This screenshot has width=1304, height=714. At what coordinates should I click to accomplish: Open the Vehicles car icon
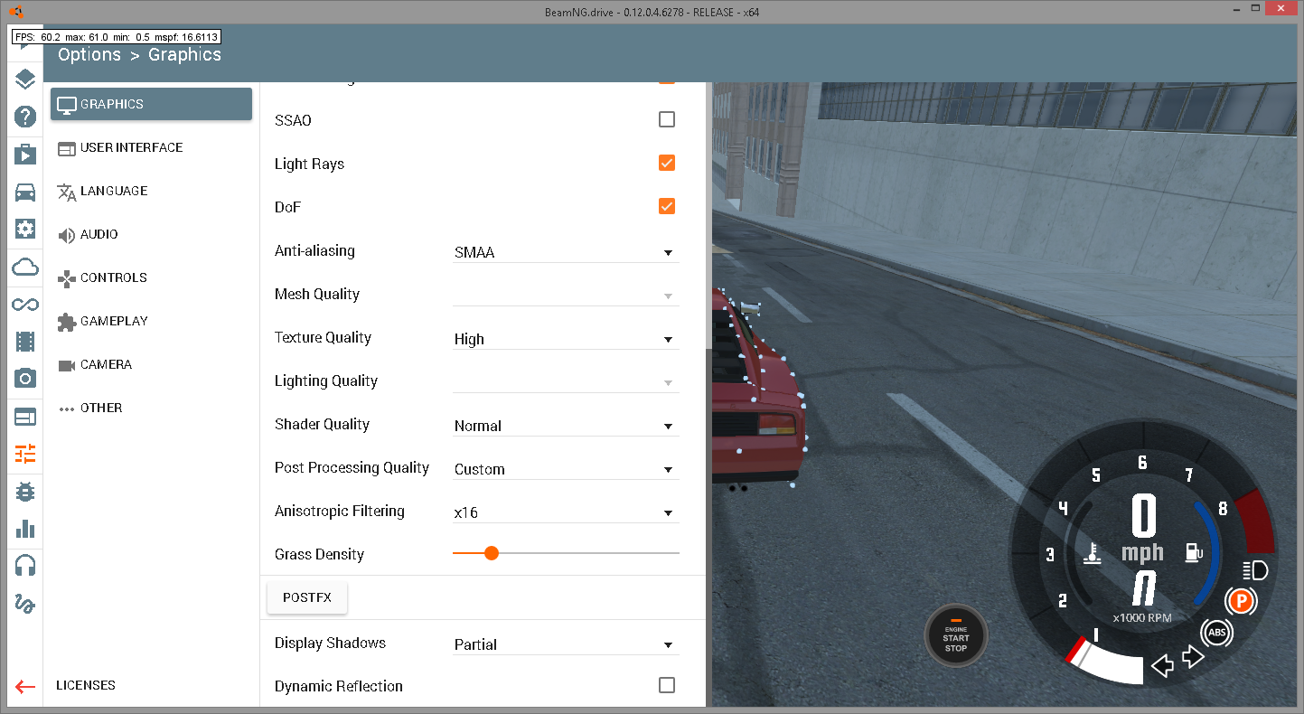[24, 192]
